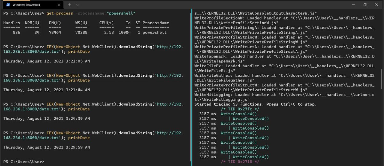Click the /* TID 0x27fc */ comment
The height and width of the screenshot is (166, 384).
(x=240, y=109)
